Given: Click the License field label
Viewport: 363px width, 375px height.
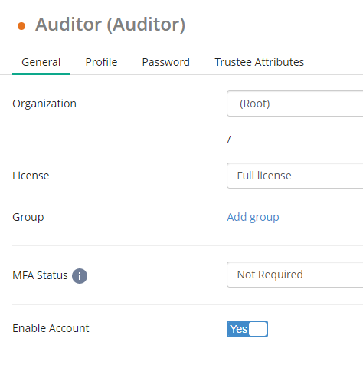Looking at the screenshot, I should (x=31, y=176).
